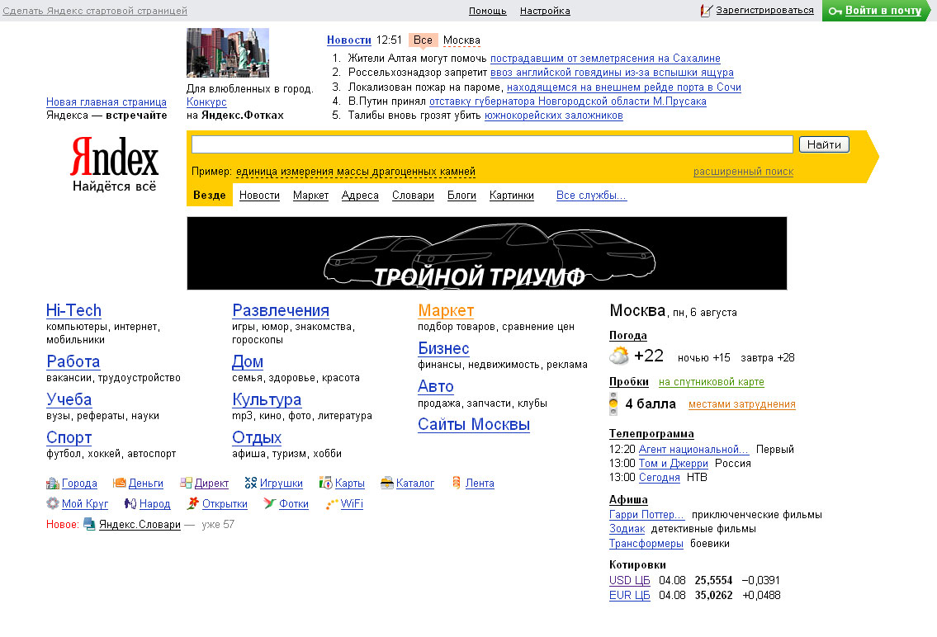Switch news to the Москва tab
This screenshot has height=637, width=937.
[x=462, y=40]
